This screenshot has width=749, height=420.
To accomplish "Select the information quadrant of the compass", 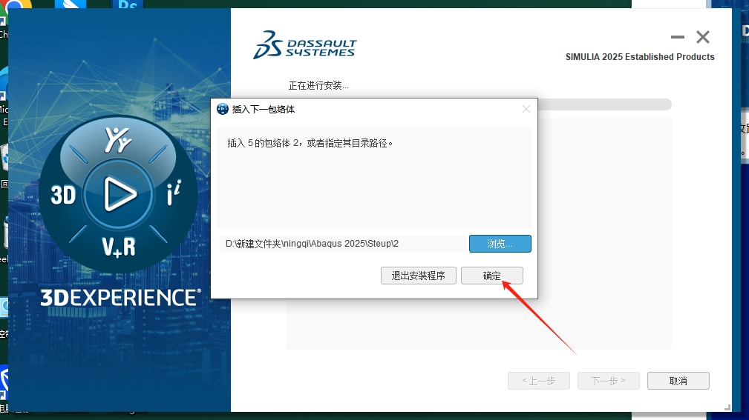I will pyautogui.click(x=173, y=195).
